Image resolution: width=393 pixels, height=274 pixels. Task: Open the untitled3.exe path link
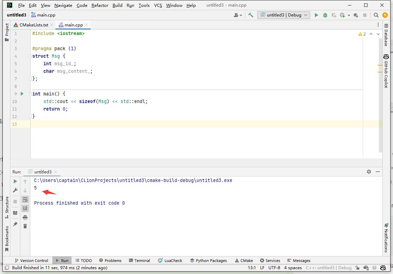click(133, 181)
